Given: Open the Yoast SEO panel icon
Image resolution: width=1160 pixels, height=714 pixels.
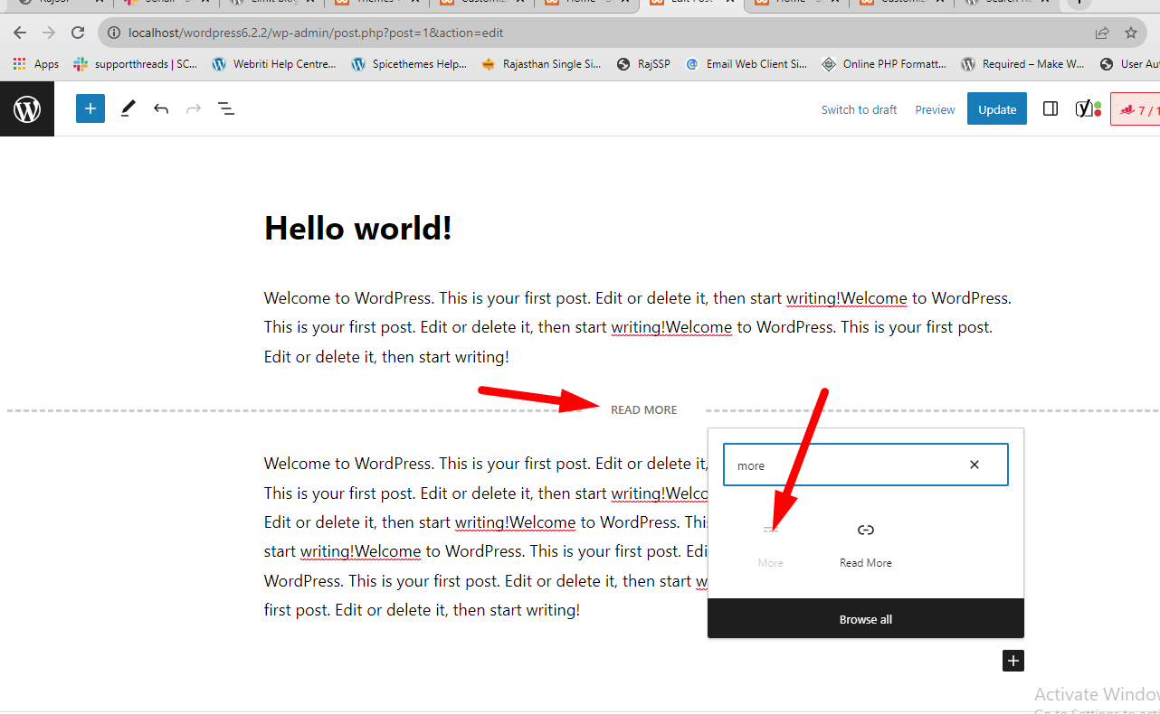Looking at the screenshot, I should point(1088,109).
